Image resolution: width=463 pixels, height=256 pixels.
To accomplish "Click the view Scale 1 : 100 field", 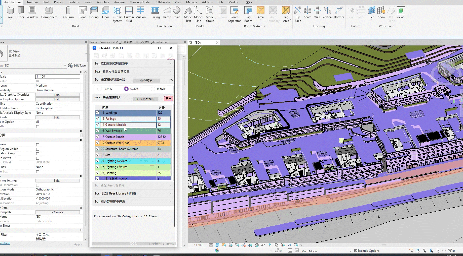I will tap(58, 77).
